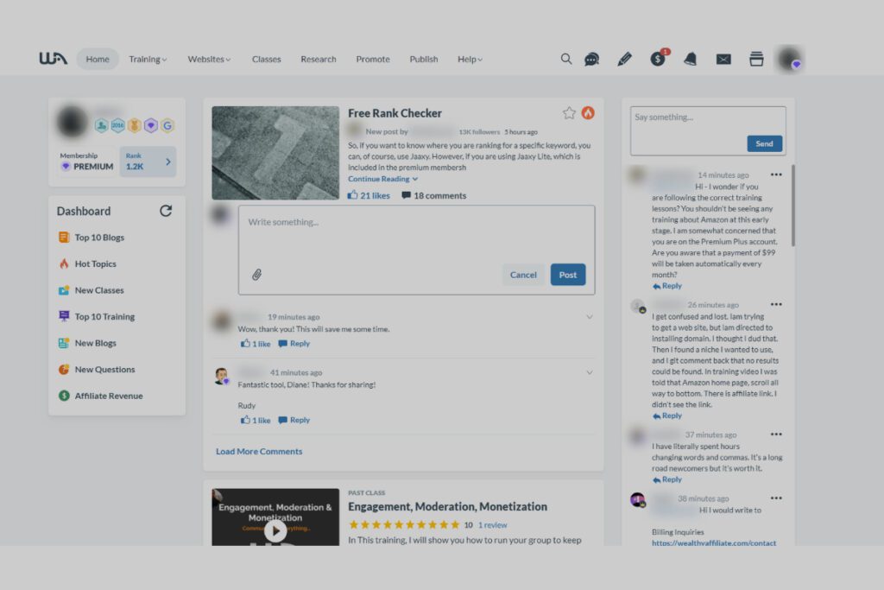
Task: Click the Wealthy Affiliate logo
Action: (x=53, y=59)
